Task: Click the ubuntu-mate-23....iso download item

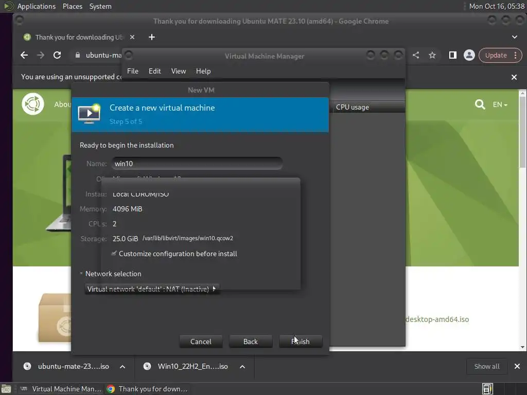Action: point(66,366)
